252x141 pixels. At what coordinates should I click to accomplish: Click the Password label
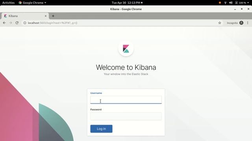click(96, 110)
